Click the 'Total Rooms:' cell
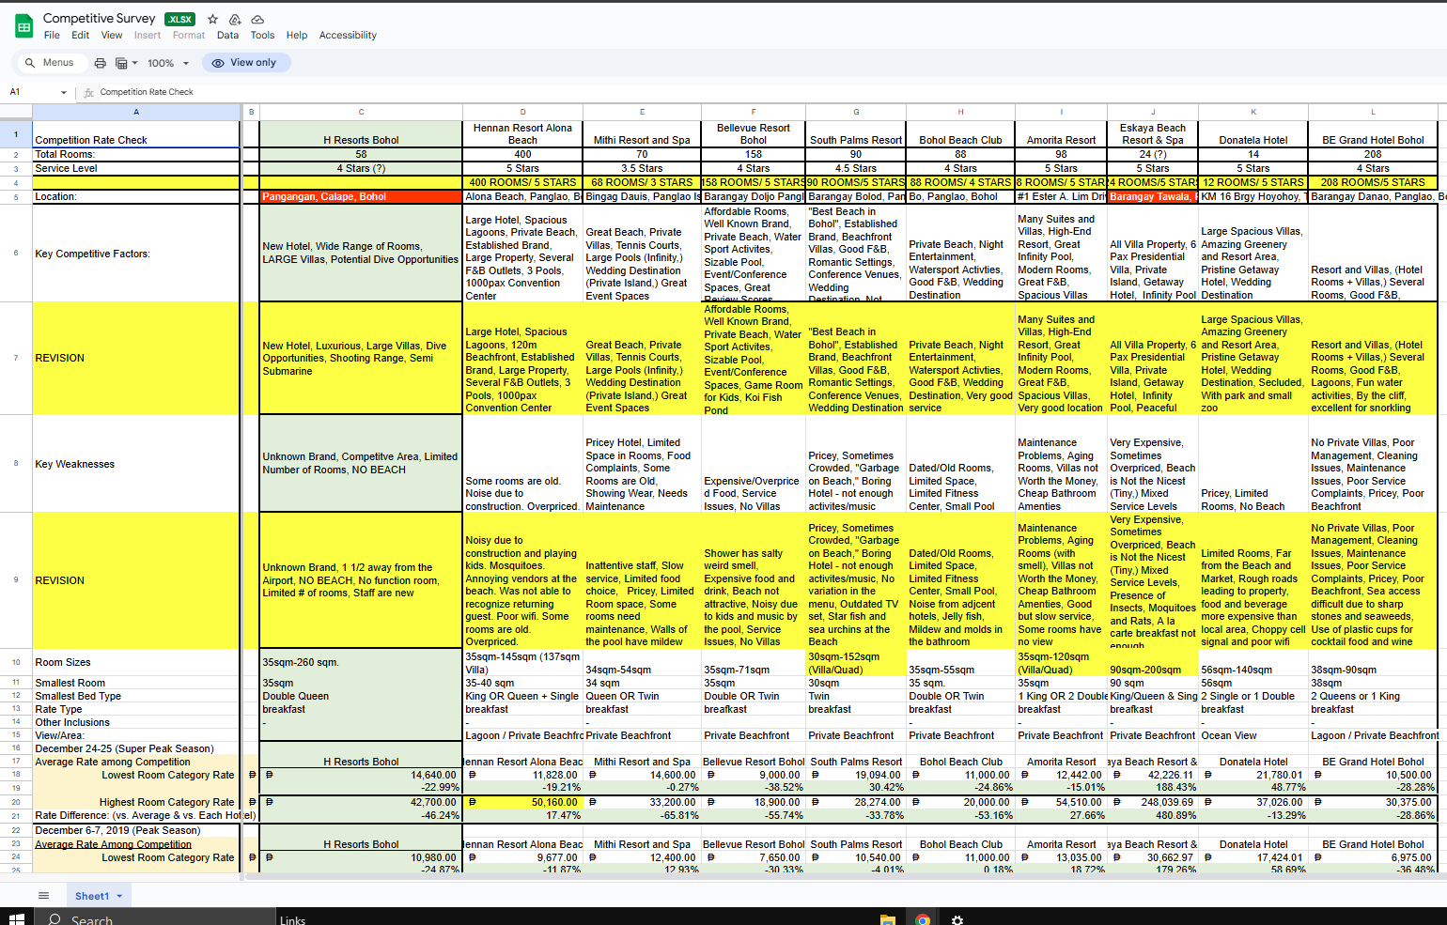 tap(136, 154)
